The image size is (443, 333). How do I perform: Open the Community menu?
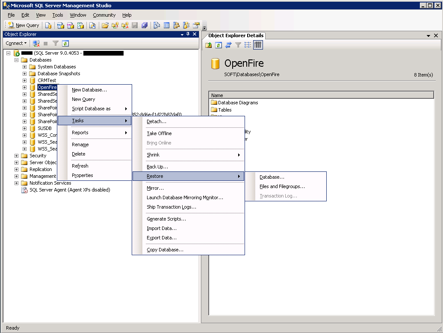click(x=104, y=15)
